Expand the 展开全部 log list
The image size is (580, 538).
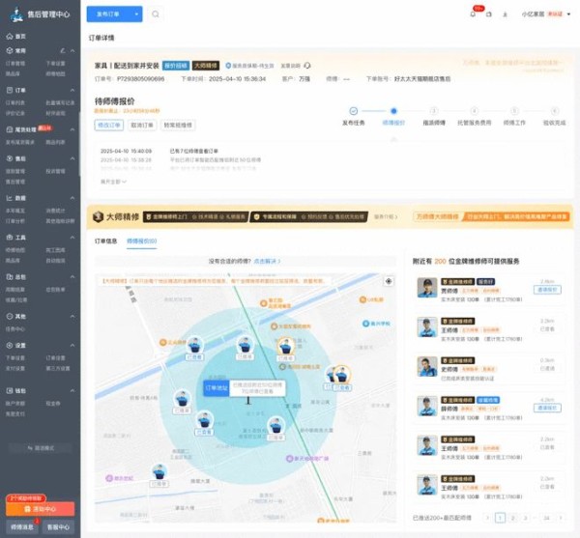click(x=114, y=181)
